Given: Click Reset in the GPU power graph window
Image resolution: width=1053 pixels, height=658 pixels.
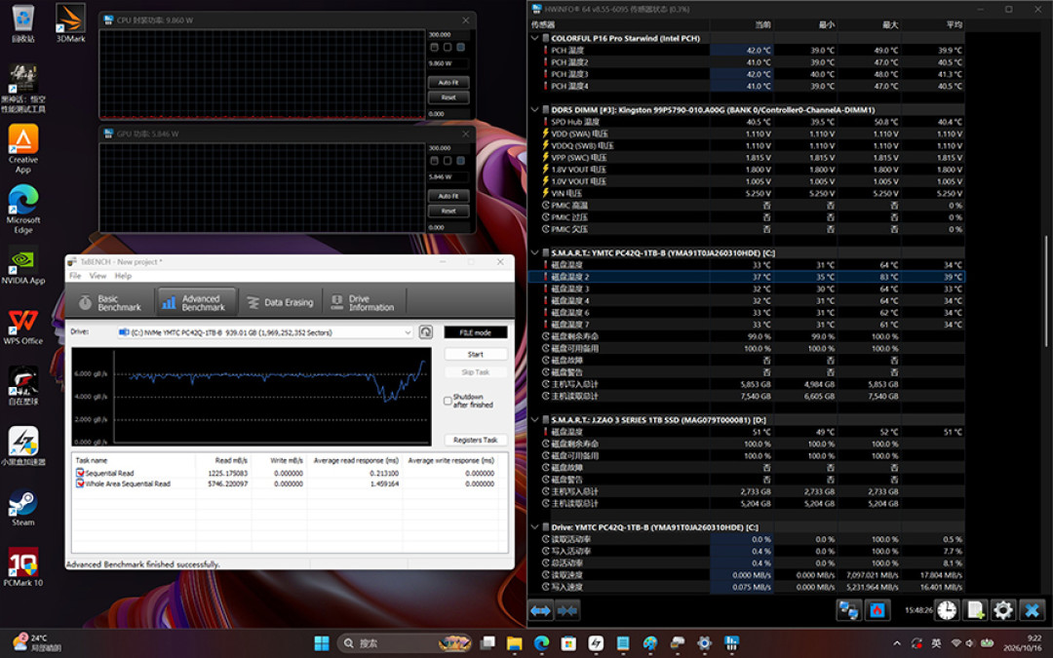Looking at the screenshot, I should coord(448,211).
